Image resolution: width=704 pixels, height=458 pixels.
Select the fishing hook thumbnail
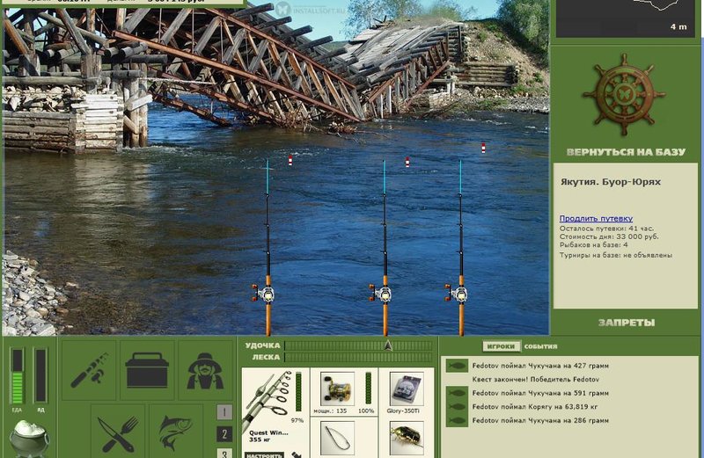pyautogui.click(x=337, y=438)
